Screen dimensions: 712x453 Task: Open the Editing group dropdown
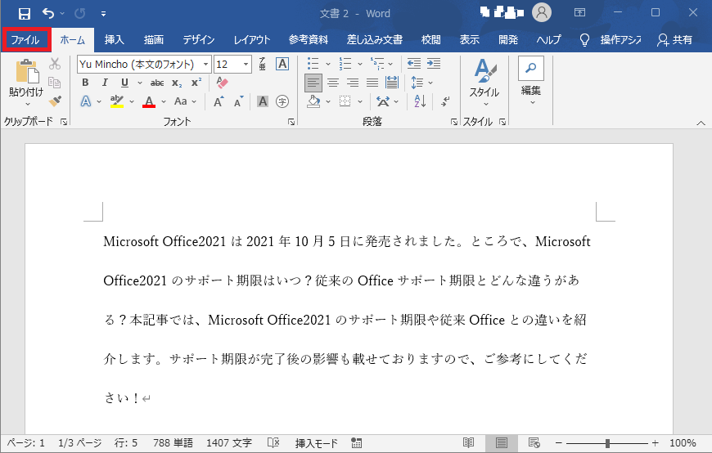pyautogui.click(x=531, y=82)
